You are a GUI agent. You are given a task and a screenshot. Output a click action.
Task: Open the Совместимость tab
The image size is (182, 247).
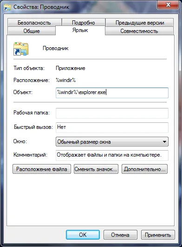pos(139,31)
